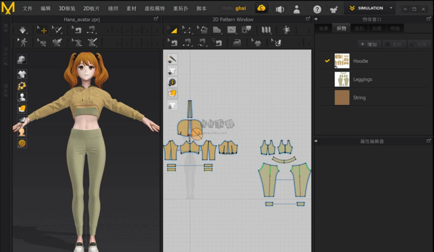434x252 pixels.
Task: Open the fabric texture icon in the left sidebar
Action: (x=22, y=108)
